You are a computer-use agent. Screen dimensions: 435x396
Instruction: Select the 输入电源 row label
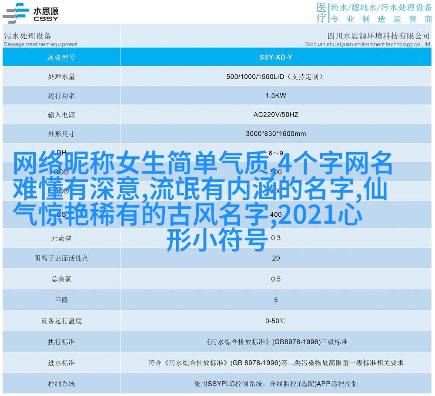(61, 115)
